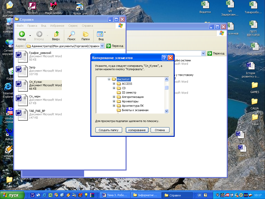Expand the ACCESS folder node
This screenshot has width=265, height=199.
click(114, 84)
